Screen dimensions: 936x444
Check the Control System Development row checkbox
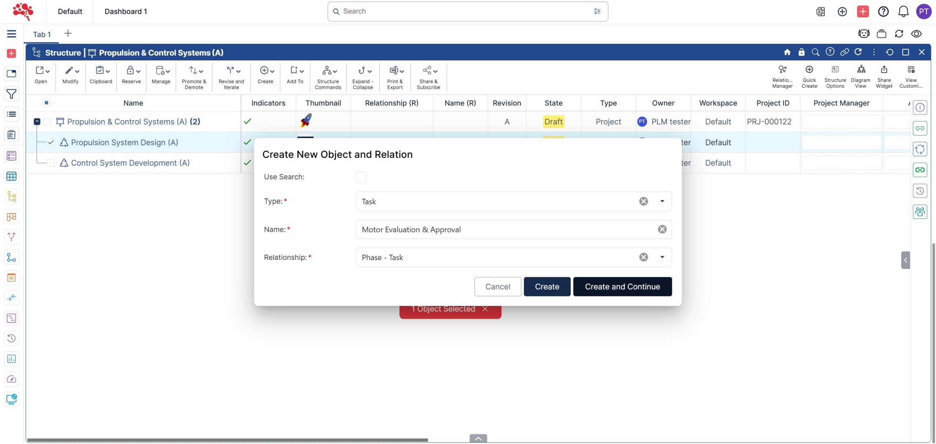(x=51, y=163)
